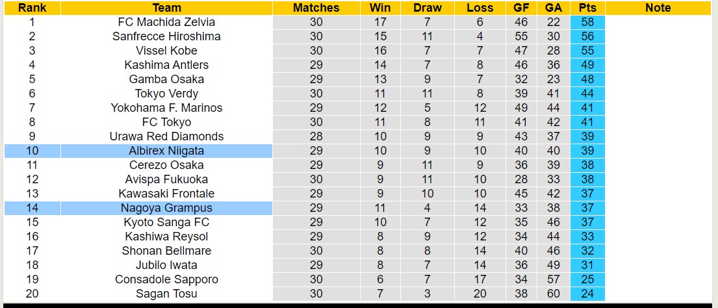Open the Kashima Antlers team entry
The width and height of the screenshot is (718, 308).
coord(166,65)
